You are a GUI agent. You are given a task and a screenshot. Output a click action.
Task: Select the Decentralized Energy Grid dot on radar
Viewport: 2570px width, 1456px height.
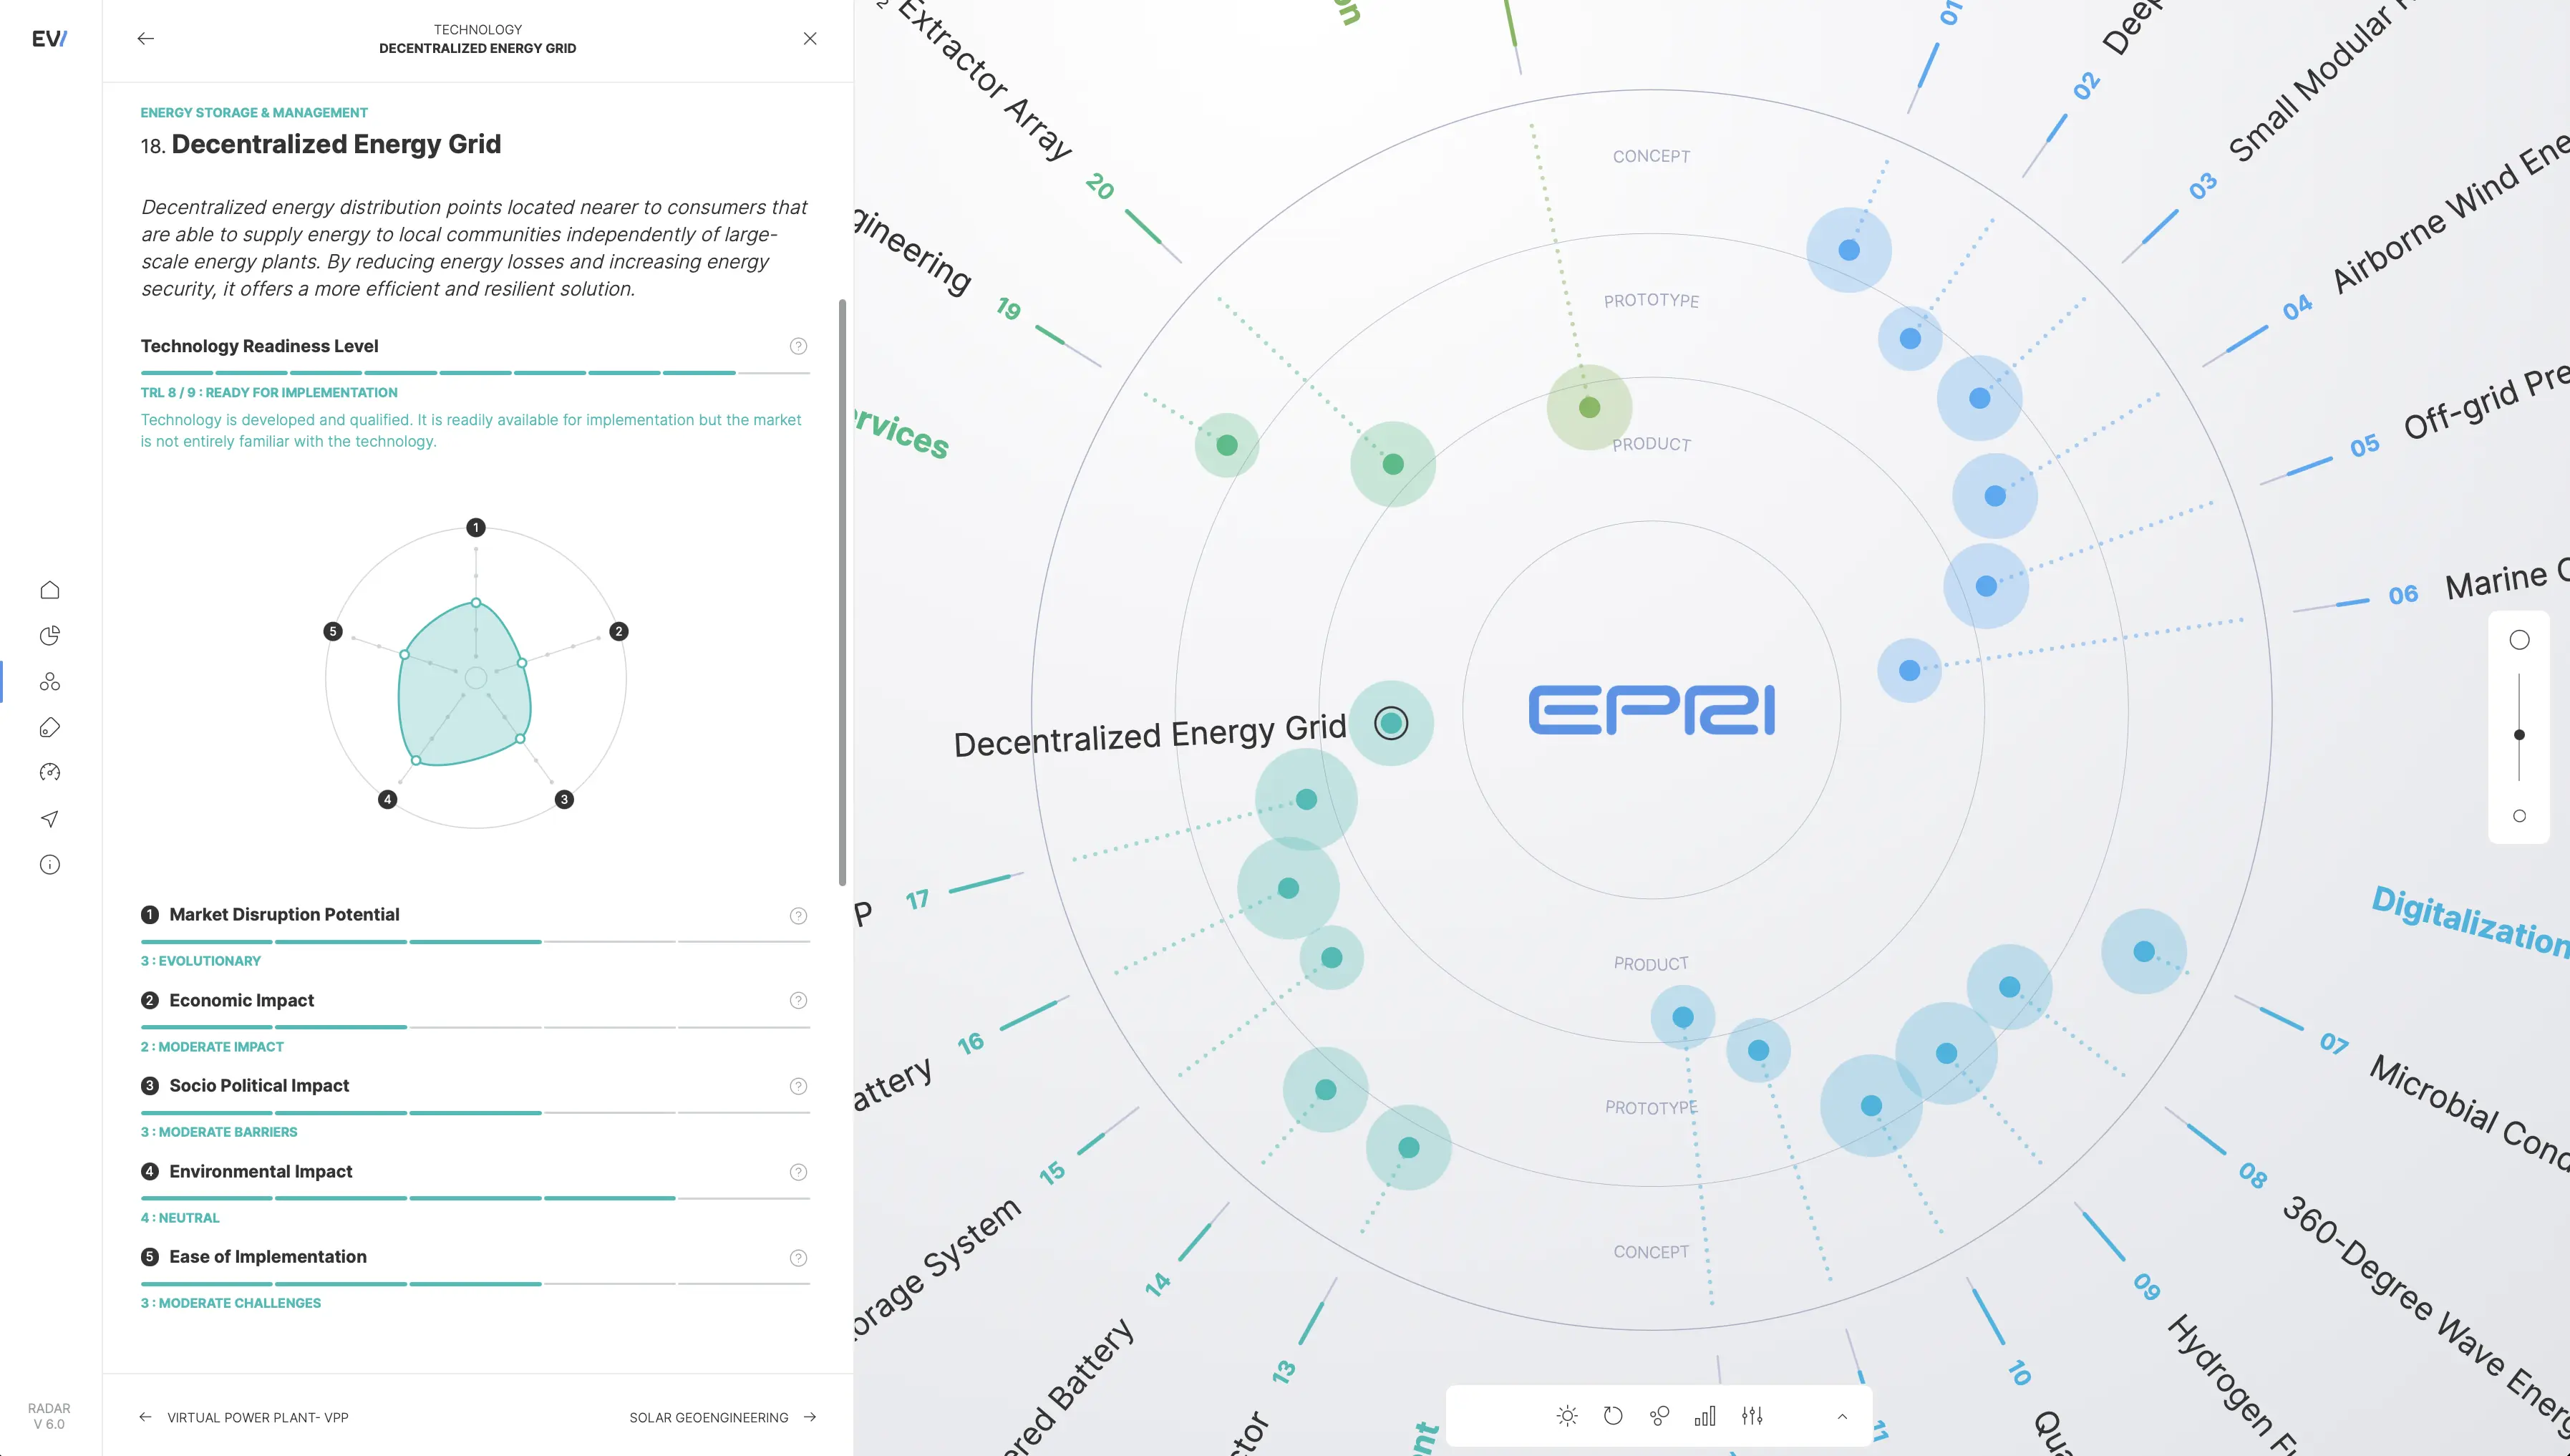point(1392,722)
